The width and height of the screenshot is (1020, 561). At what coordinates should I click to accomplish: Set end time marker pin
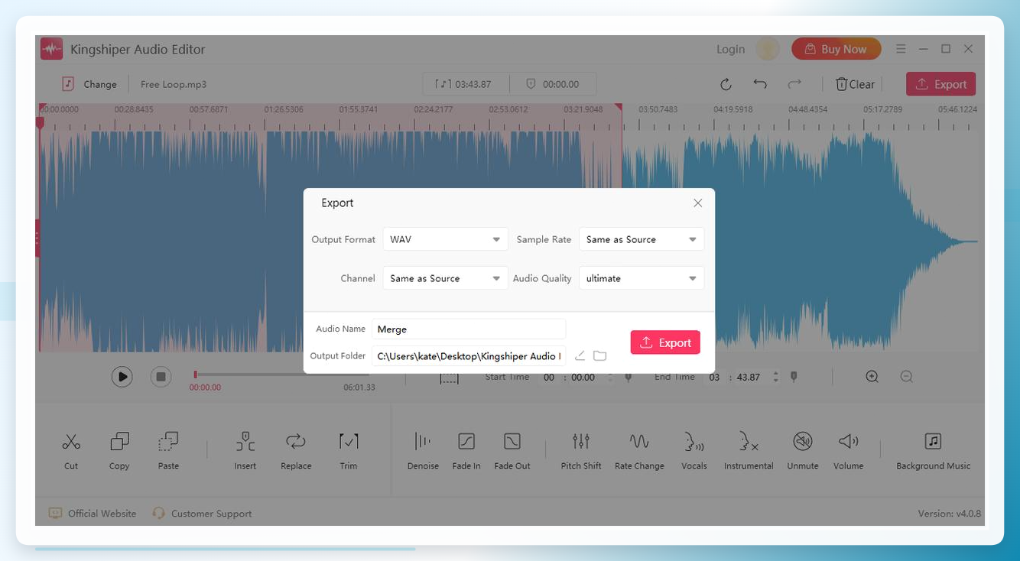(794, 377)
